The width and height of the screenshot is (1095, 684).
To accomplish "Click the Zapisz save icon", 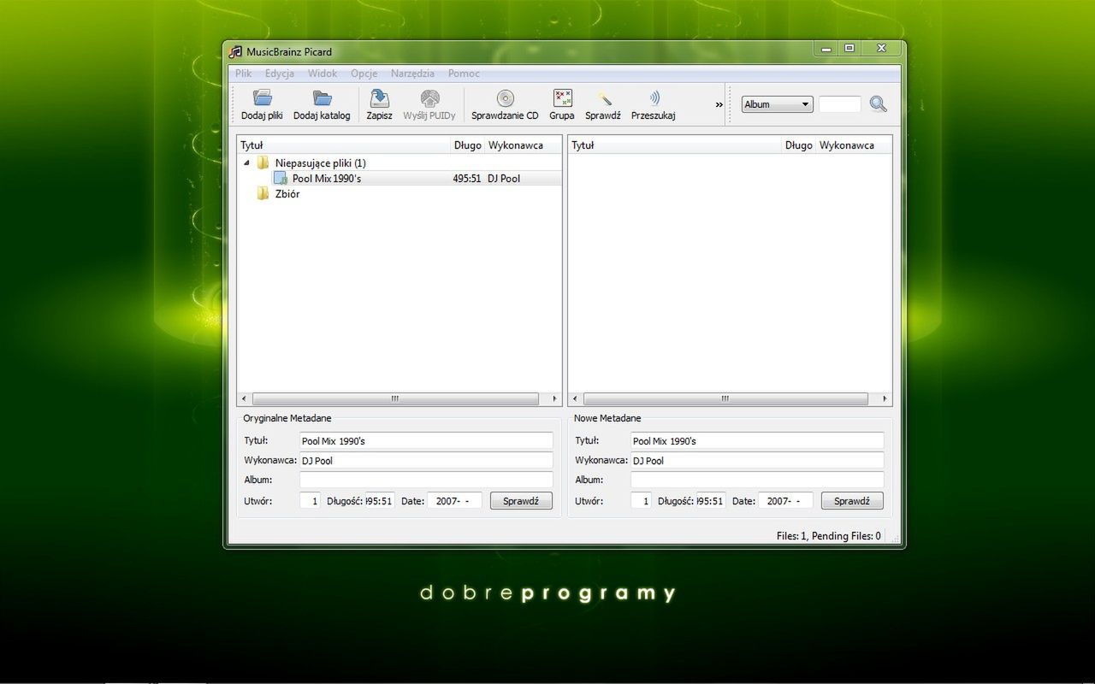I will (x=379, y=98).
